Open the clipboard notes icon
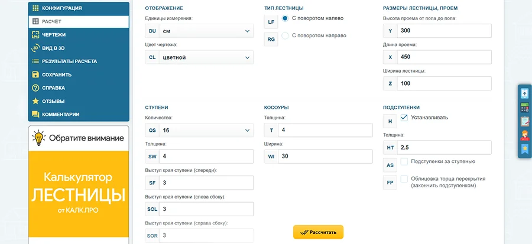This screenshot has height=244, width=532. point(524,121)
